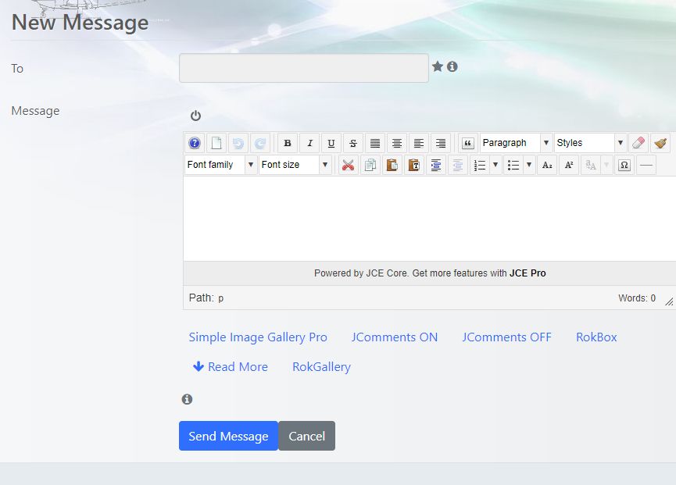Open the Paragraph format dropdown
Screen dimensions: 676x485
[x=516, y=143]
